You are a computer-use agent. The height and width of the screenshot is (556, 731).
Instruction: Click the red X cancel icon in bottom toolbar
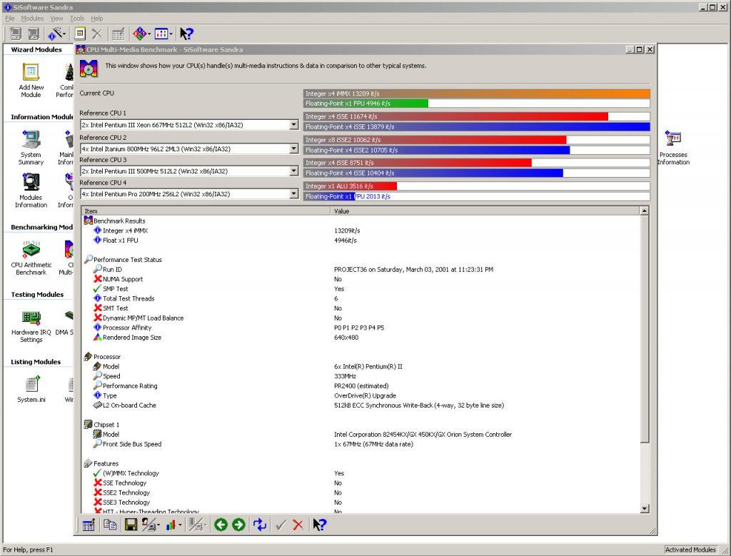[x=298, y=525]
